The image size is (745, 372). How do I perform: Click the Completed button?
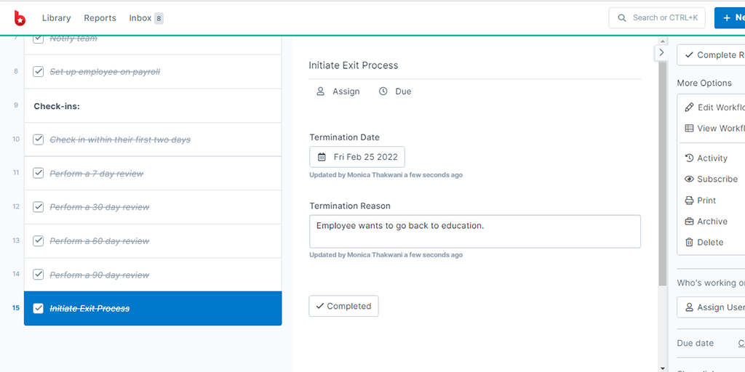343,306
